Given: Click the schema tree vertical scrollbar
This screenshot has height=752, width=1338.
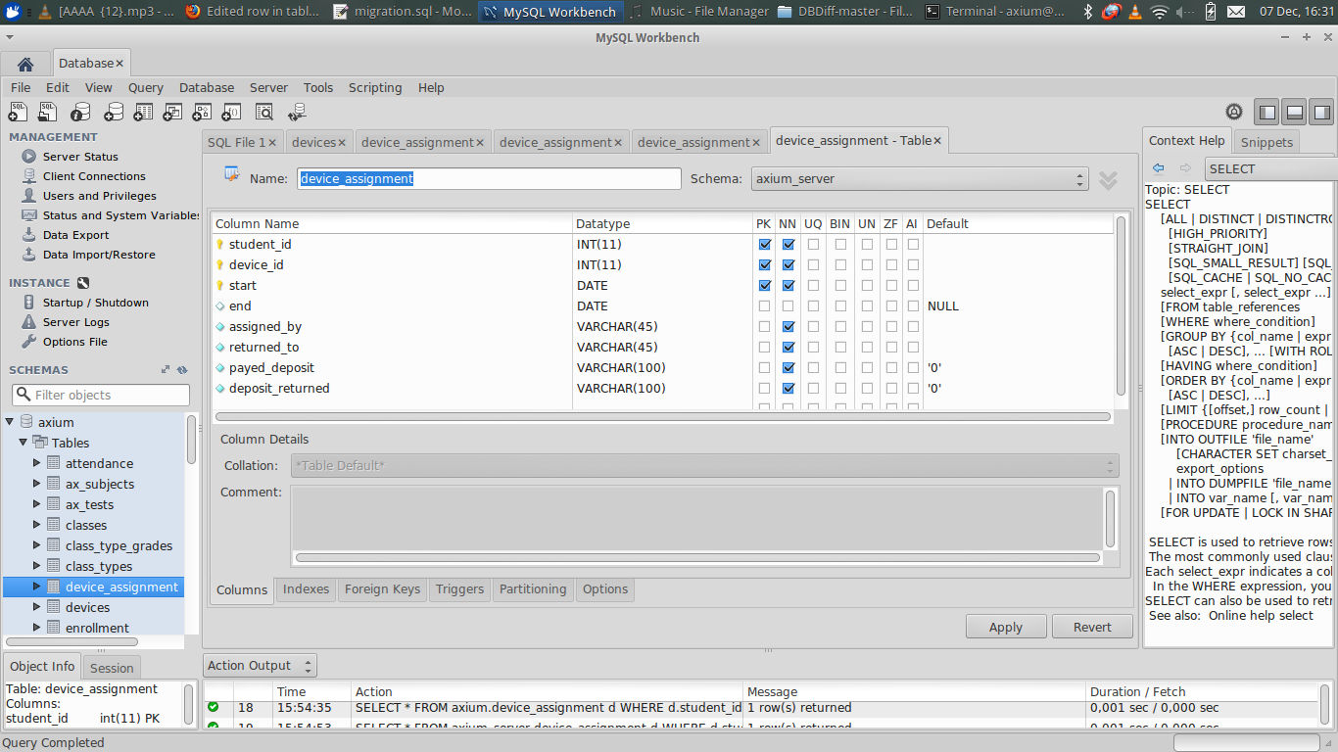Looking at the screenshot, I should pyautogui.click(x=192, y=441).
